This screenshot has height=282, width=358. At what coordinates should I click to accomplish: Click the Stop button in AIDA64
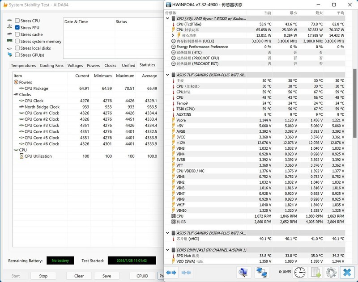[43, 276]
